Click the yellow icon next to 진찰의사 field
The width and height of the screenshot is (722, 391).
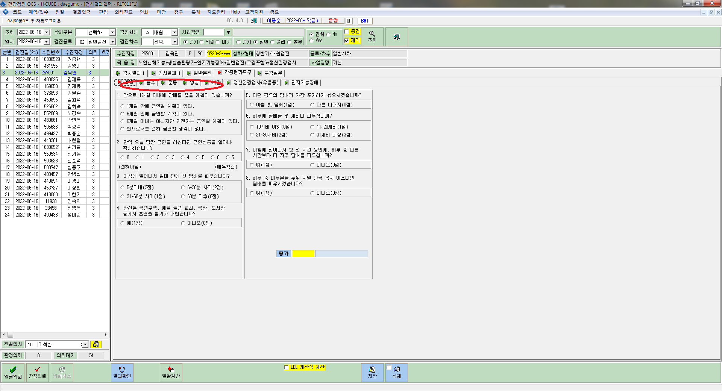96,344
